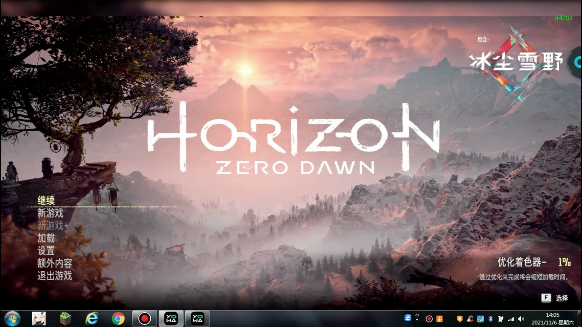Select 继续 to continue the game

point(46,200)
